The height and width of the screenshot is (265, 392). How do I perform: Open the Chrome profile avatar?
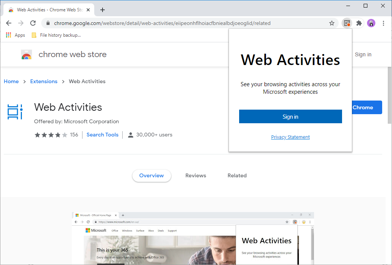pyautogui.click(x=371, y=23)
